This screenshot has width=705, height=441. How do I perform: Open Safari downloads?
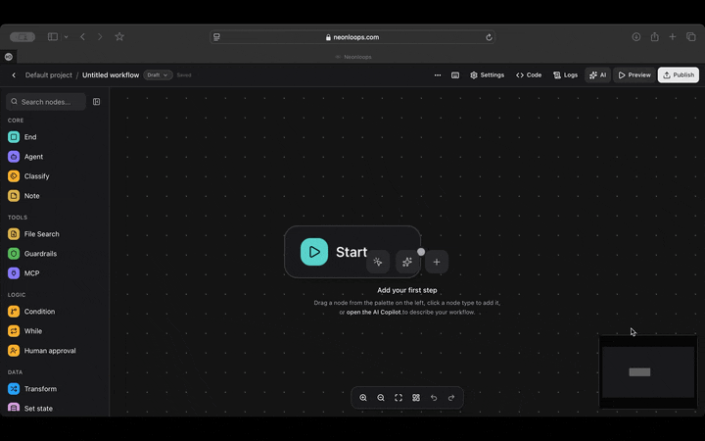pyautogui.click(x=636, y=37)
